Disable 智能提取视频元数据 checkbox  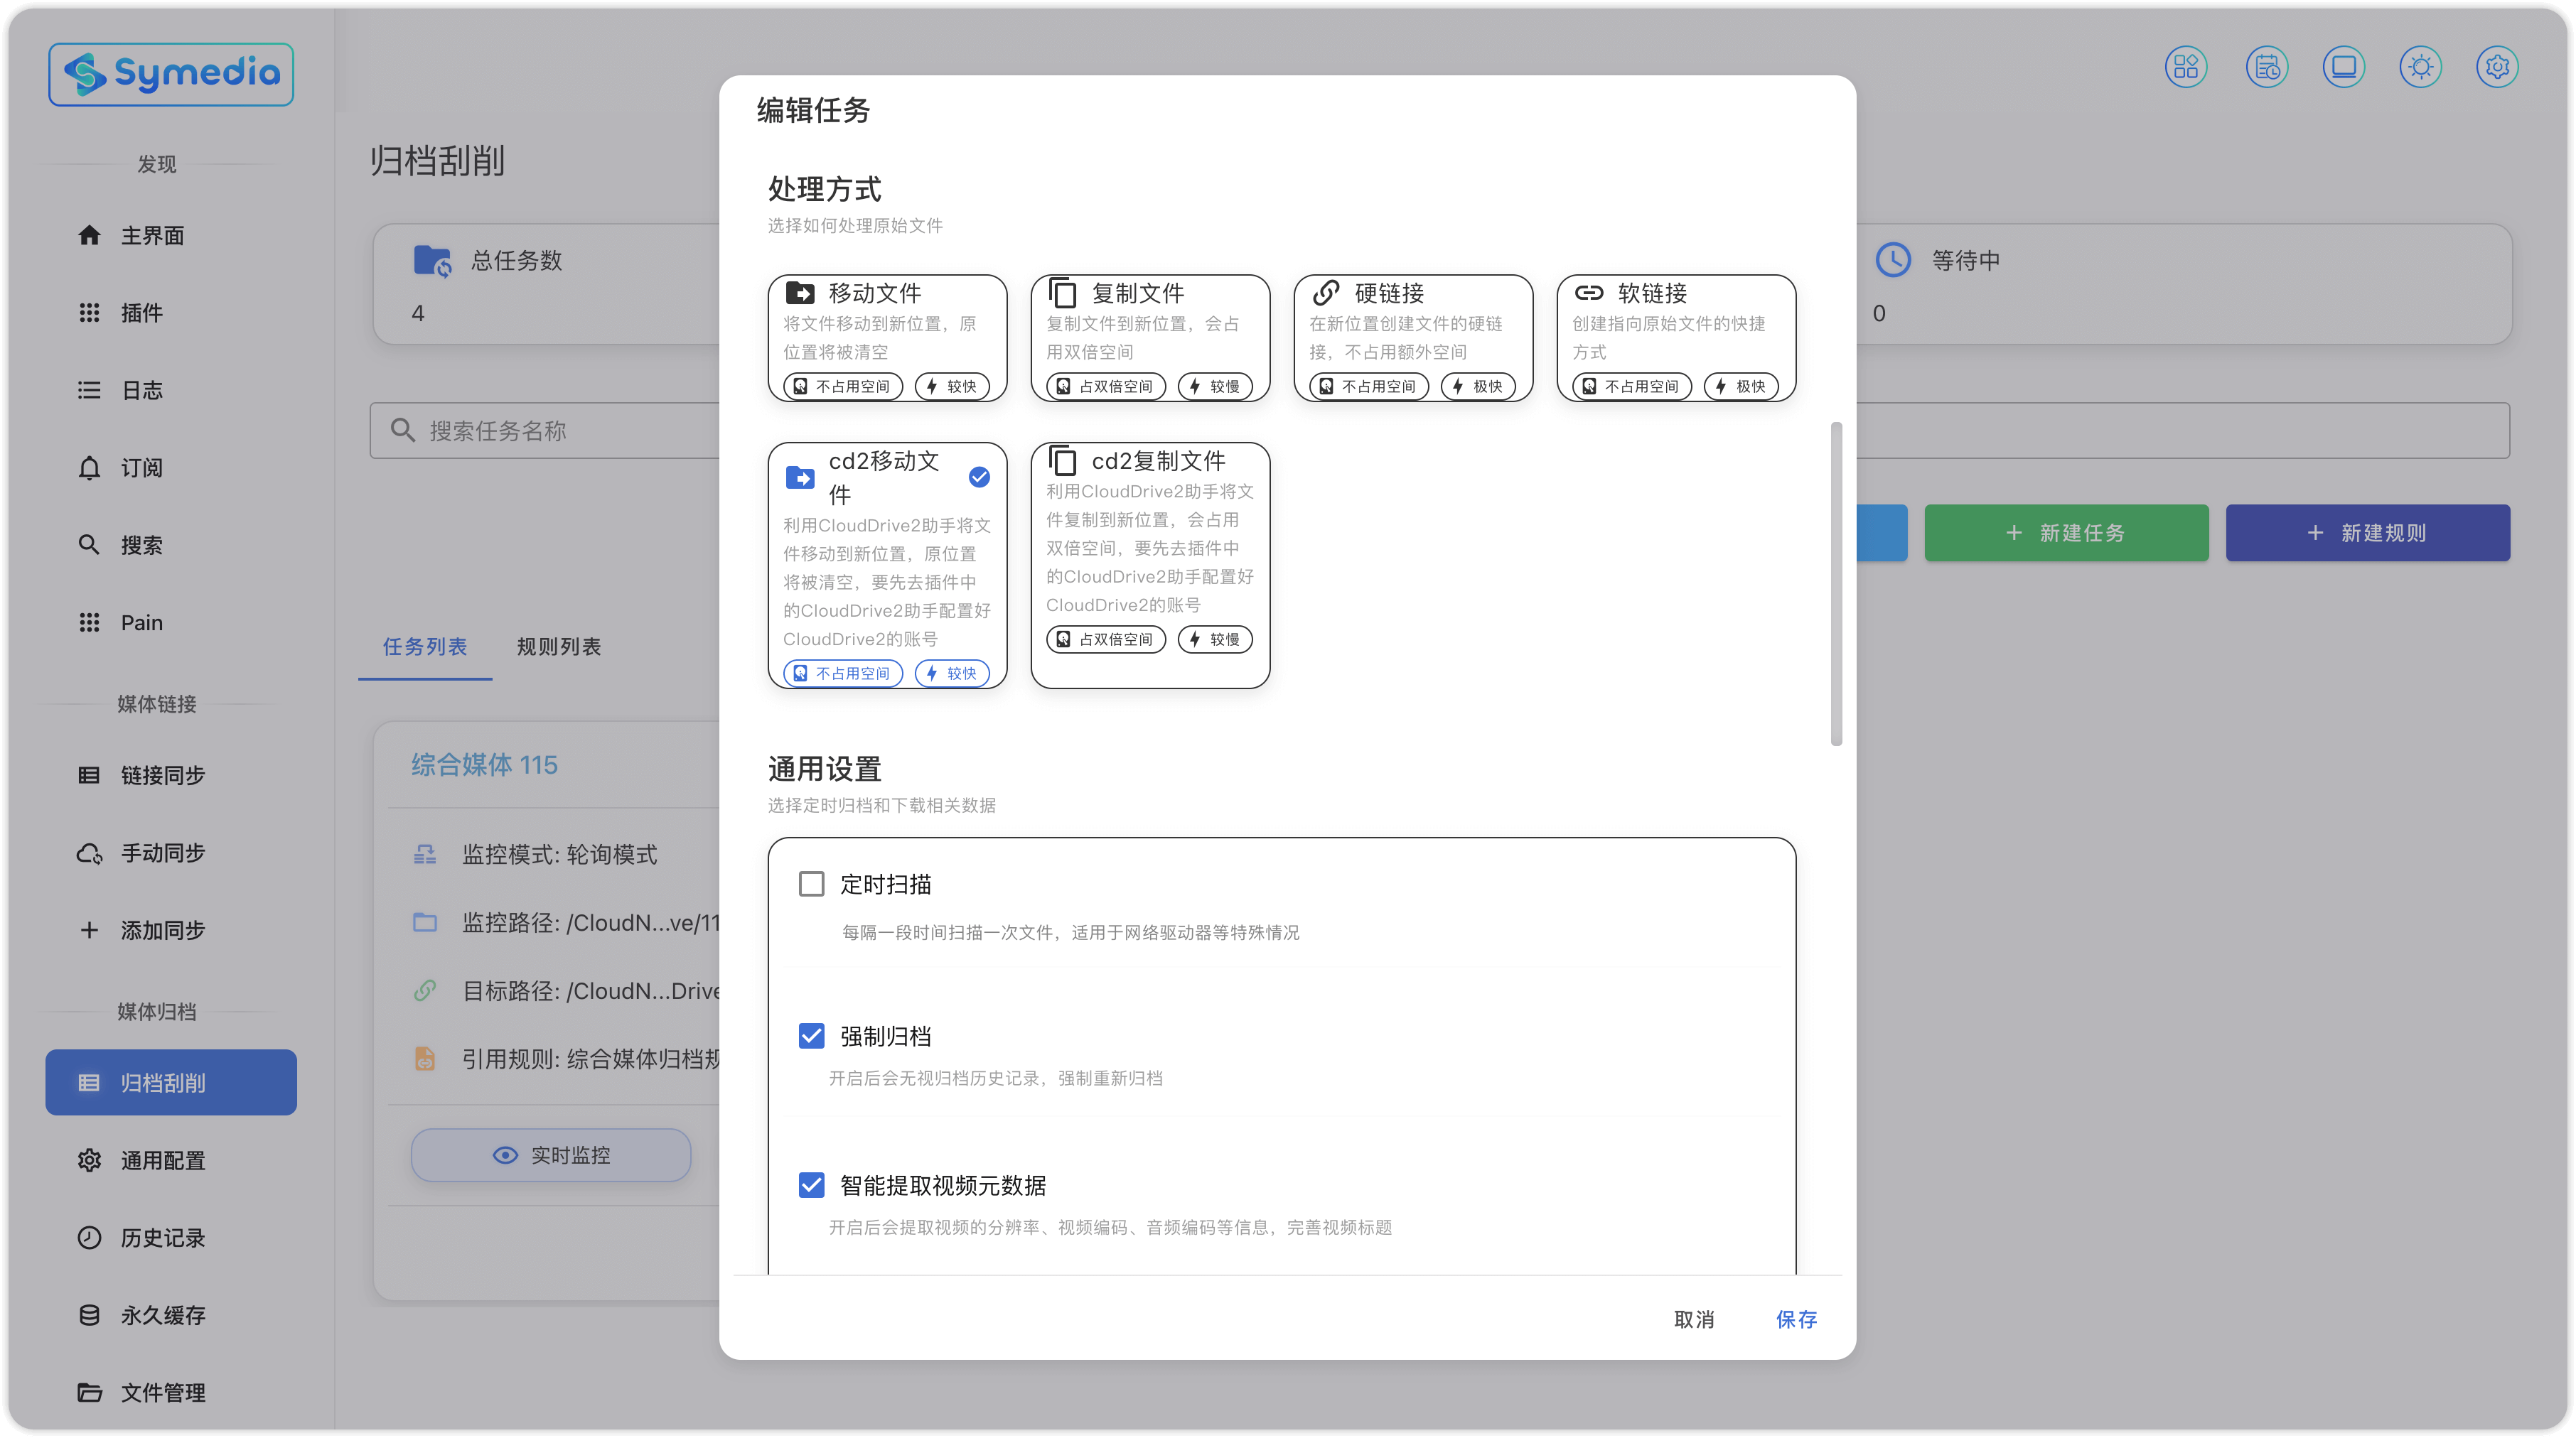pos(811,1185)
